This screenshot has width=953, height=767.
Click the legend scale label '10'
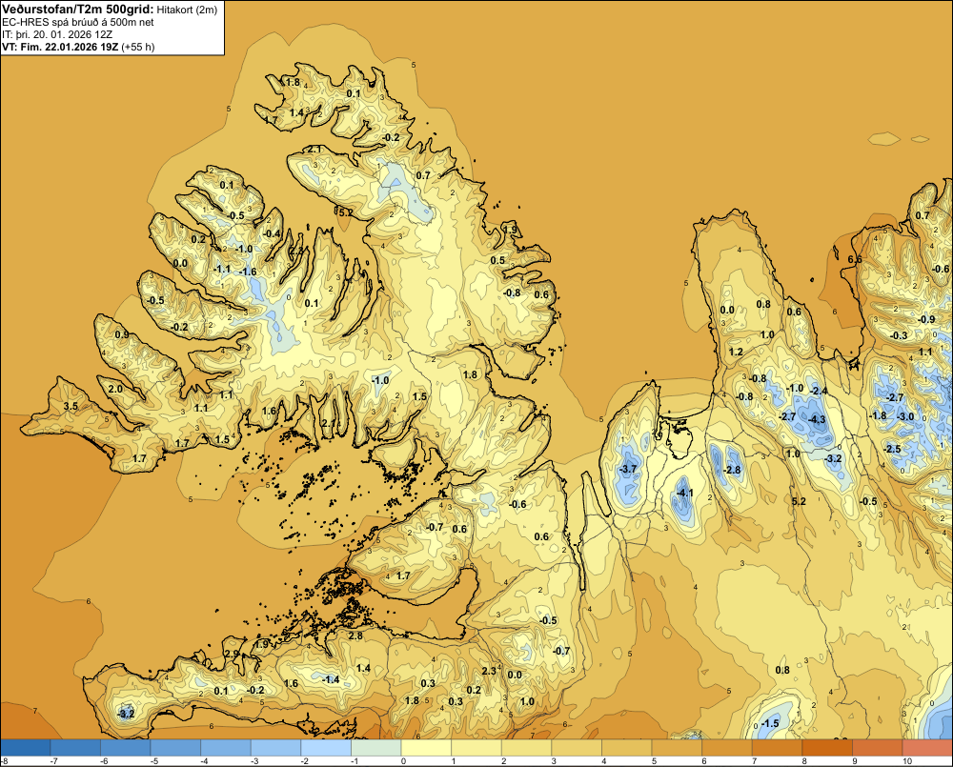click(907, 761)
